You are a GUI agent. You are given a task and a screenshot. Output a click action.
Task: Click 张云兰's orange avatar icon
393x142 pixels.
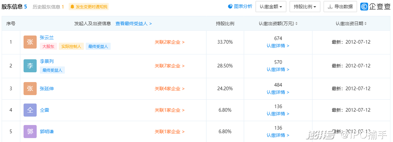click(30, 42)
